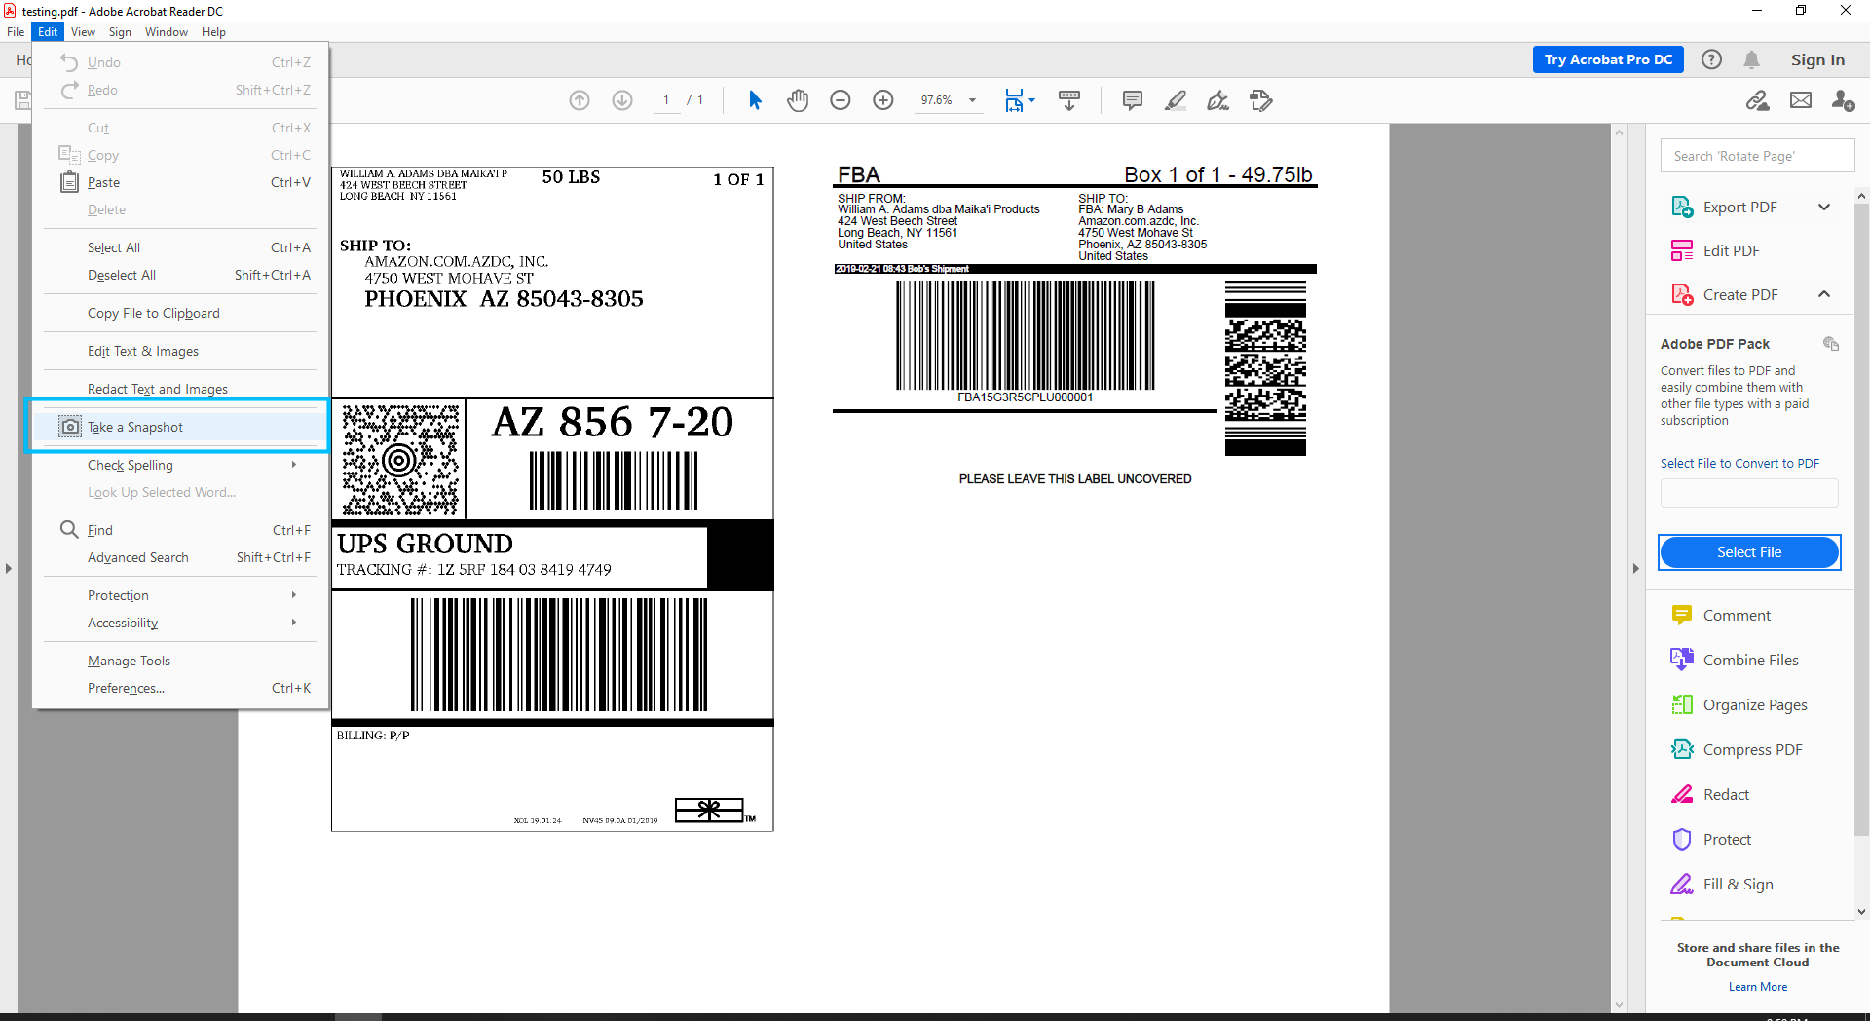Screen dimensions: 1870x1021
Task: Open the File menu
Action: (x=16, y=32)
